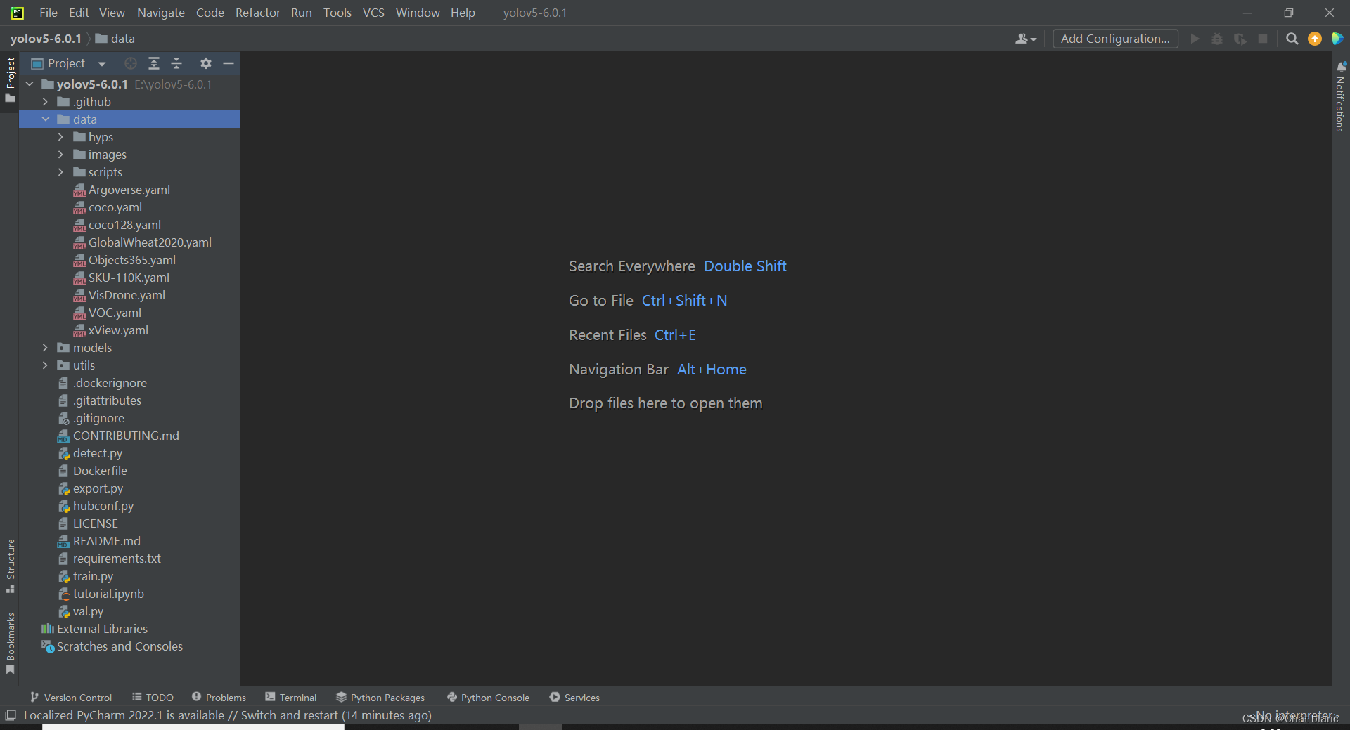Open the user account icon dropdown
The image size is (1350, 730).
(1026, 39)
